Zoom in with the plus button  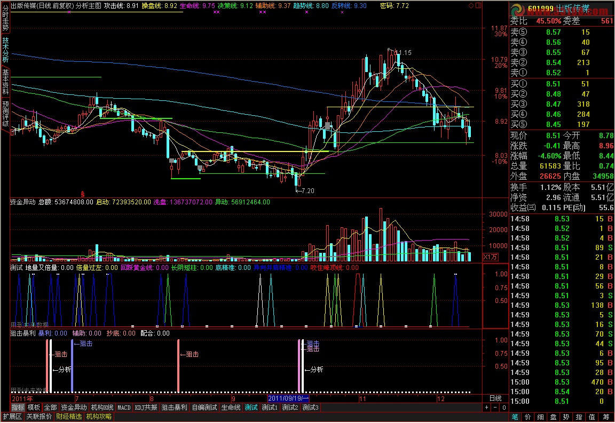tap(487, 408)
